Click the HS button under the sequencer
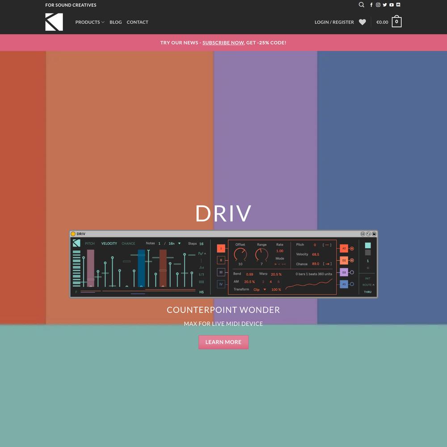The image size is (447, 447). (202, 292)
